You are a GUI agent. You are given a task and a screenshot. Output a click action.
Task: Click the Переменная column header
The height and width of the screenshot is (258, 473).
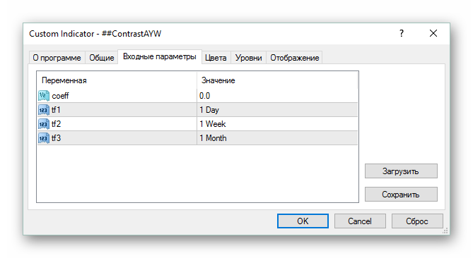pyautogui.click(x=117, y=80)
